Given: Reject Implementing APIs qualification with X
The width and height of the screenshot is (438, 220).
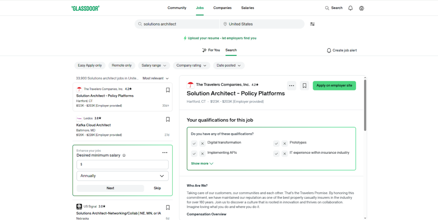Looking at the screenshot, I should pyautogui.click(x=202, y=154).
